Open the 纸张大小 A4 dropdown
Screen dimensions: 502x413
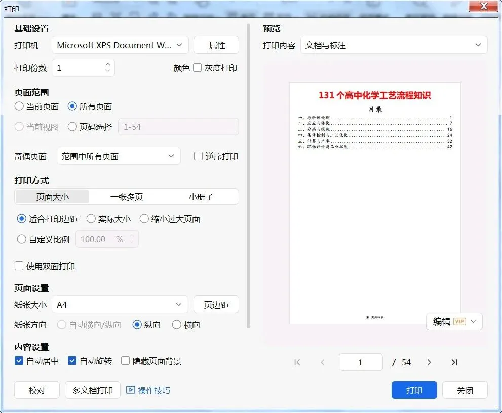tap(120, 305)
